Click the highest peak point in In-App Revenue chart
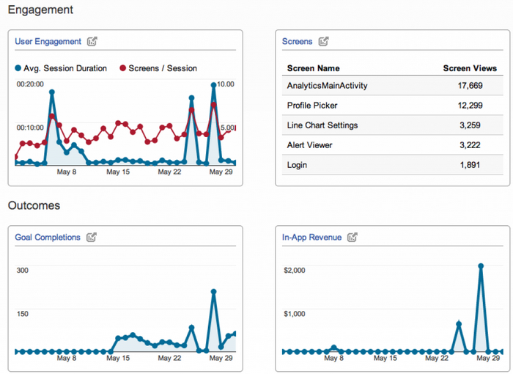The width and height of the screenshot is (513, 374). [x=481, y=266]
